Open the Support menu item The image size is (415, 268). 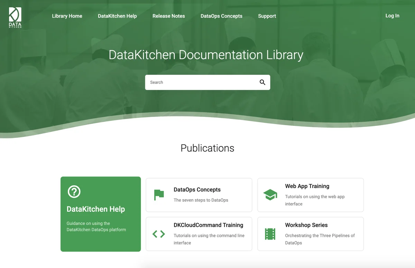[x=267, y=16]
